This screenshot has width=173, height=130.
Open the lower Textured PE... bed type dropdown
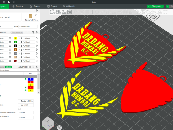[26, 101]
